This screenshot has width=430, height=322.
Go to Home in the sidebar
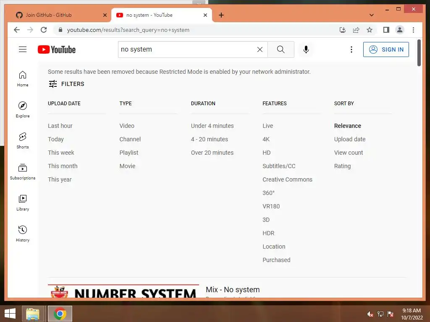coord(23,79)
